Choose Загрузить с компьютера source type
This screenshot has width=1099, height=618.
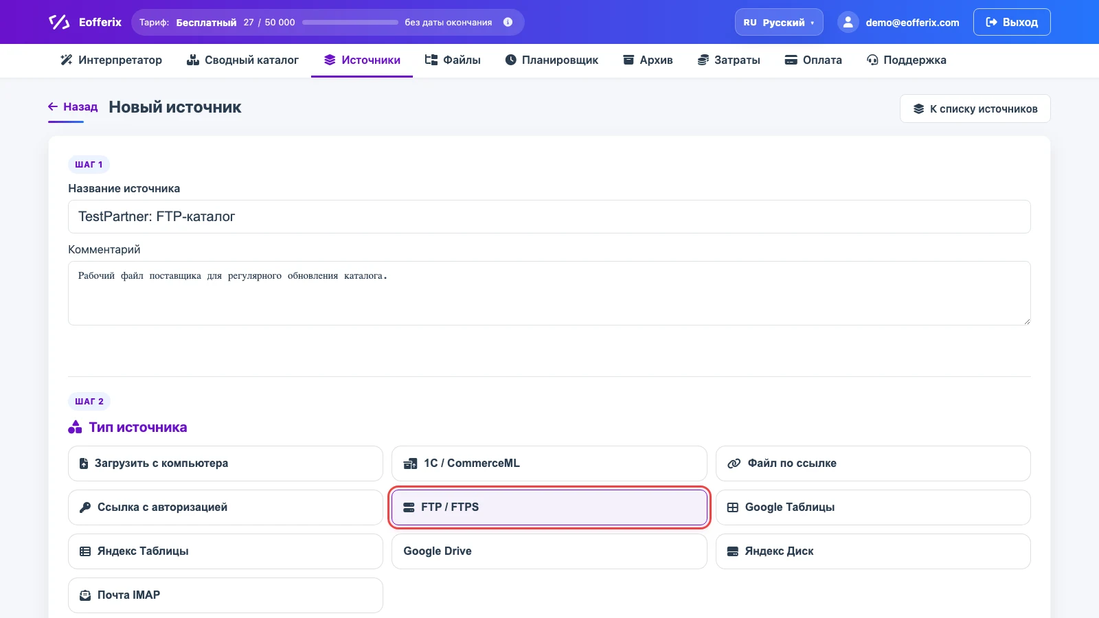(x=225, y=463)
